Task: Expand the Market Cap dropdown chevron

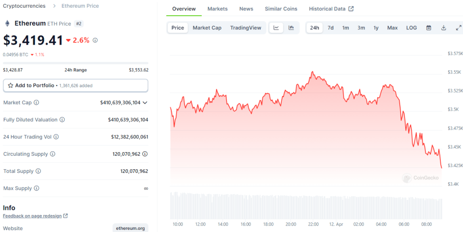Action: pyautogui.click(x=145, y=102)
